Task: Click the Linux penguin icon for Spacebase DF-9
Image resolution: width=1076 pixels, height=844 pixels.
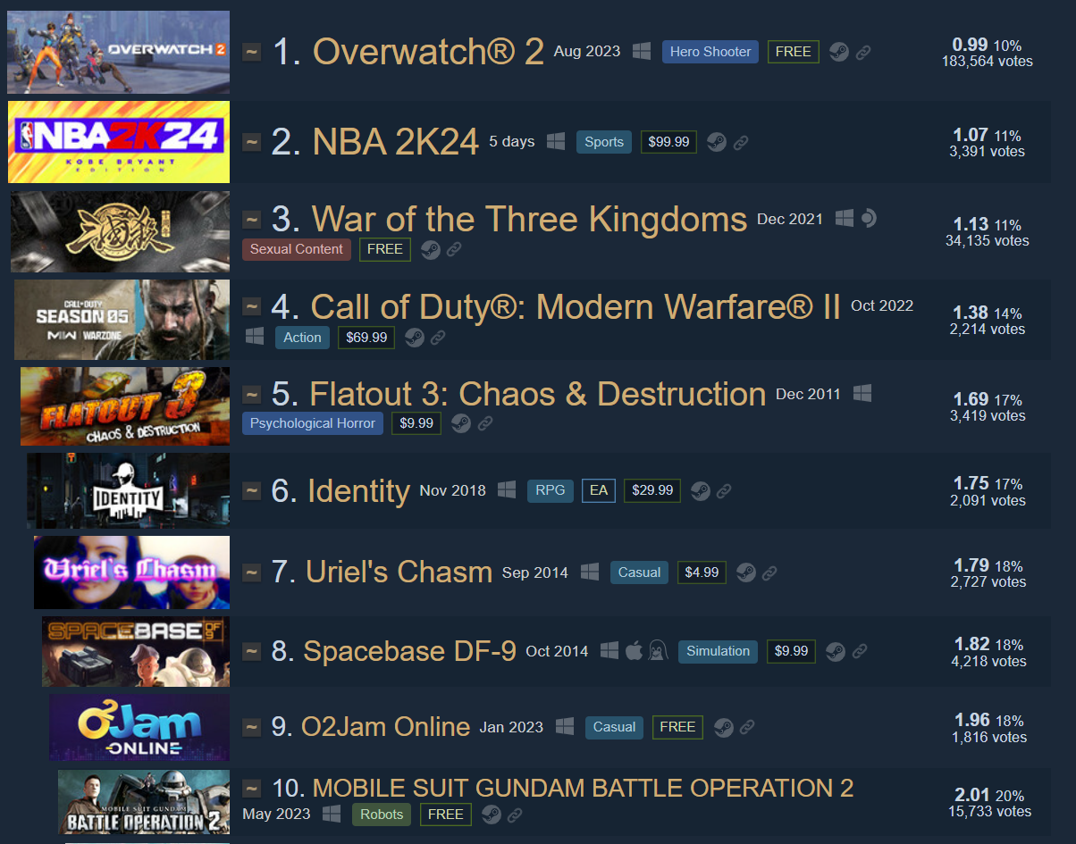Action: point(658,650)
